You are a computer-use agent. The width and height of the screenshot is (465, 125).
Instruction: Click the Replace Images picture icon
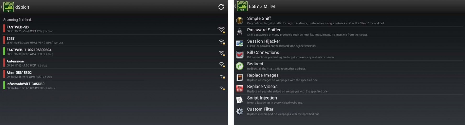click(x=239, y=77)
